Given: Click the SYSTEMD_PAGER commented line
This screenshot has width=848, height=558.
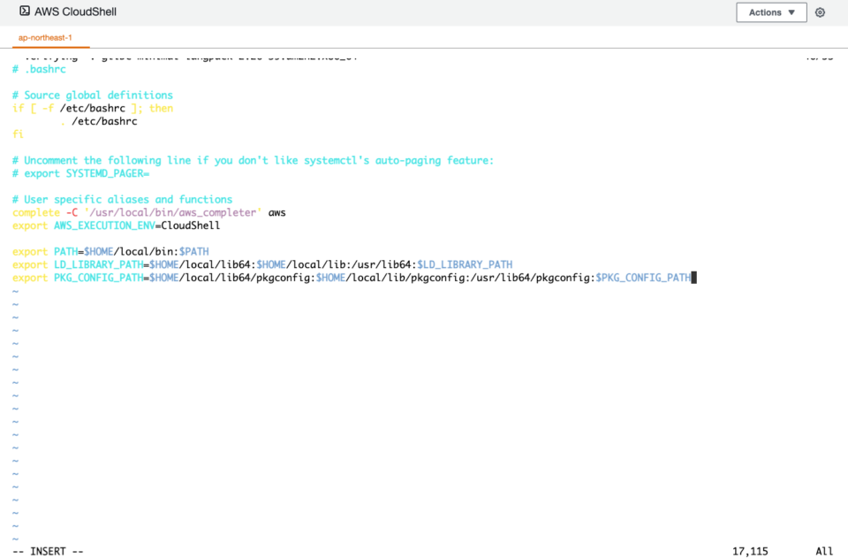Looking at the screenshot, I should (x=81, y=172).
